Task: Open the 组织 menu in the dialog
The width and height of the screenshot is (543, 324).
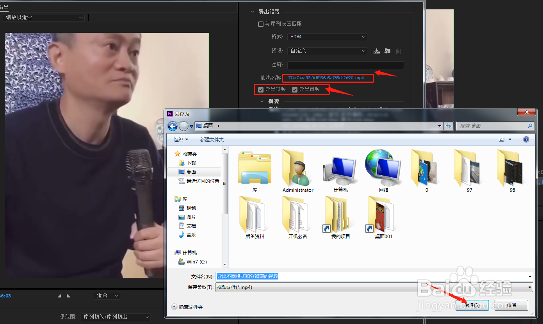Action: pyautogui.click(x=181, y=139)
